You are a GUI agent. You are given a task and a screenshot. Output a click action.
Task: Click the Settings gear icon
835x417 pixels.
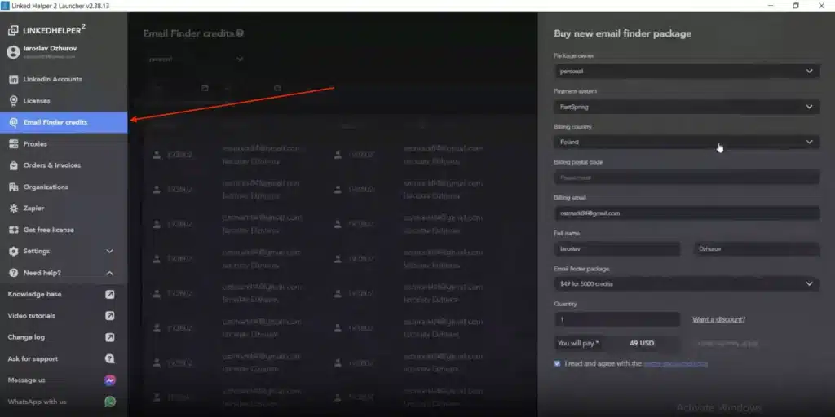coord(13,251)
